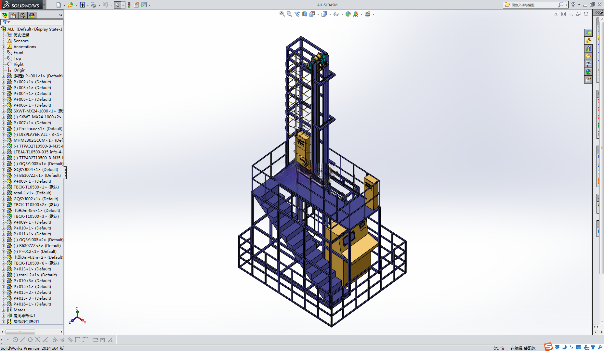This screenshot has height=351, width=604.
Task: Expand the Mates folder in the tree
Action: (4, 310)
